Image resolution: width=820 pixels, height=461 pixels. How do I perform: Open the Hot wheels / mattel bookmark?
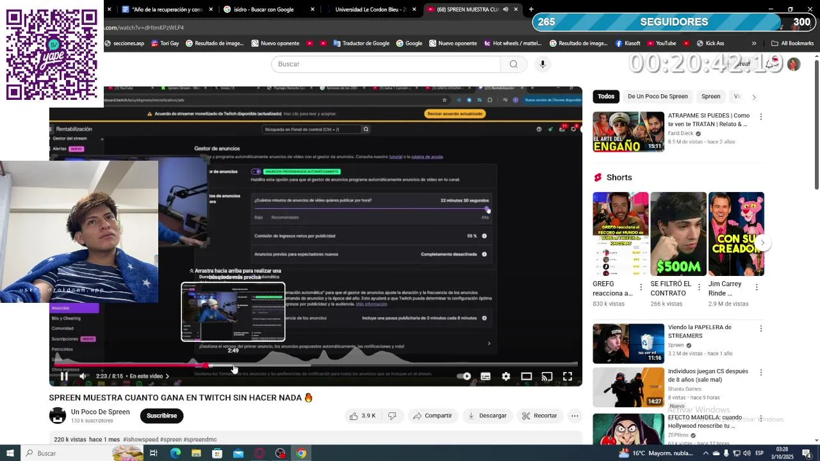512,44
